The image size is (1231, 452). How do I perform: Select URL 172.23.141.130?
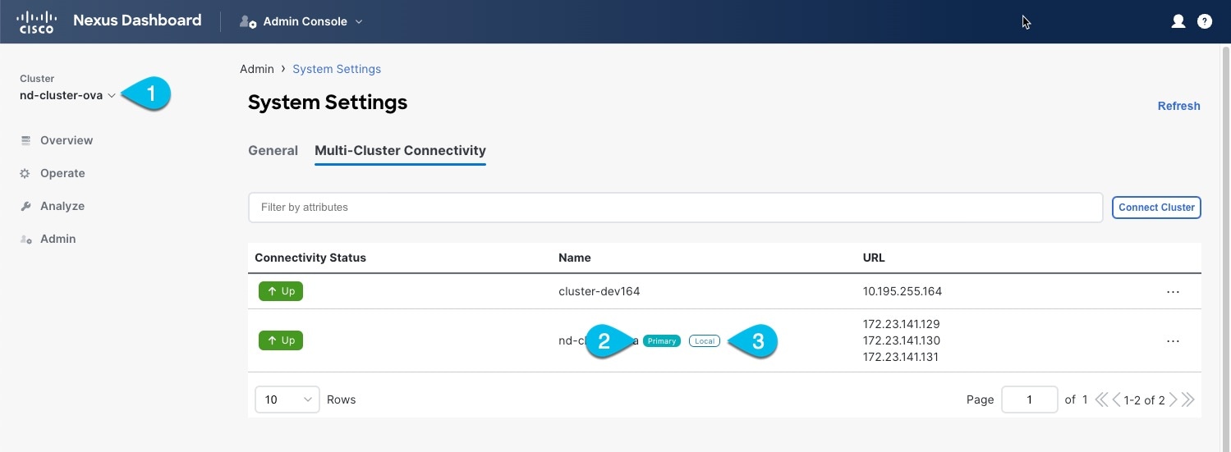tap(902, 340)
